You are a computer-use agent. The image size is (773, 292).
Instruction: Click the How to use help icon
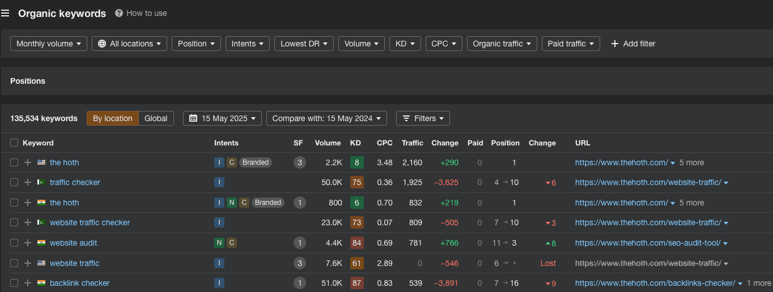click(x=119, y=13)
